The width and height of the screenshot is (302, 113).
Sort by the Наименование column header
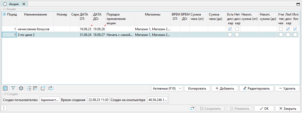[x=35, y=14]
